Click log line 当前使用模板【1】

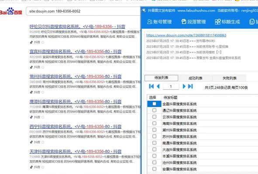point(184,52)
